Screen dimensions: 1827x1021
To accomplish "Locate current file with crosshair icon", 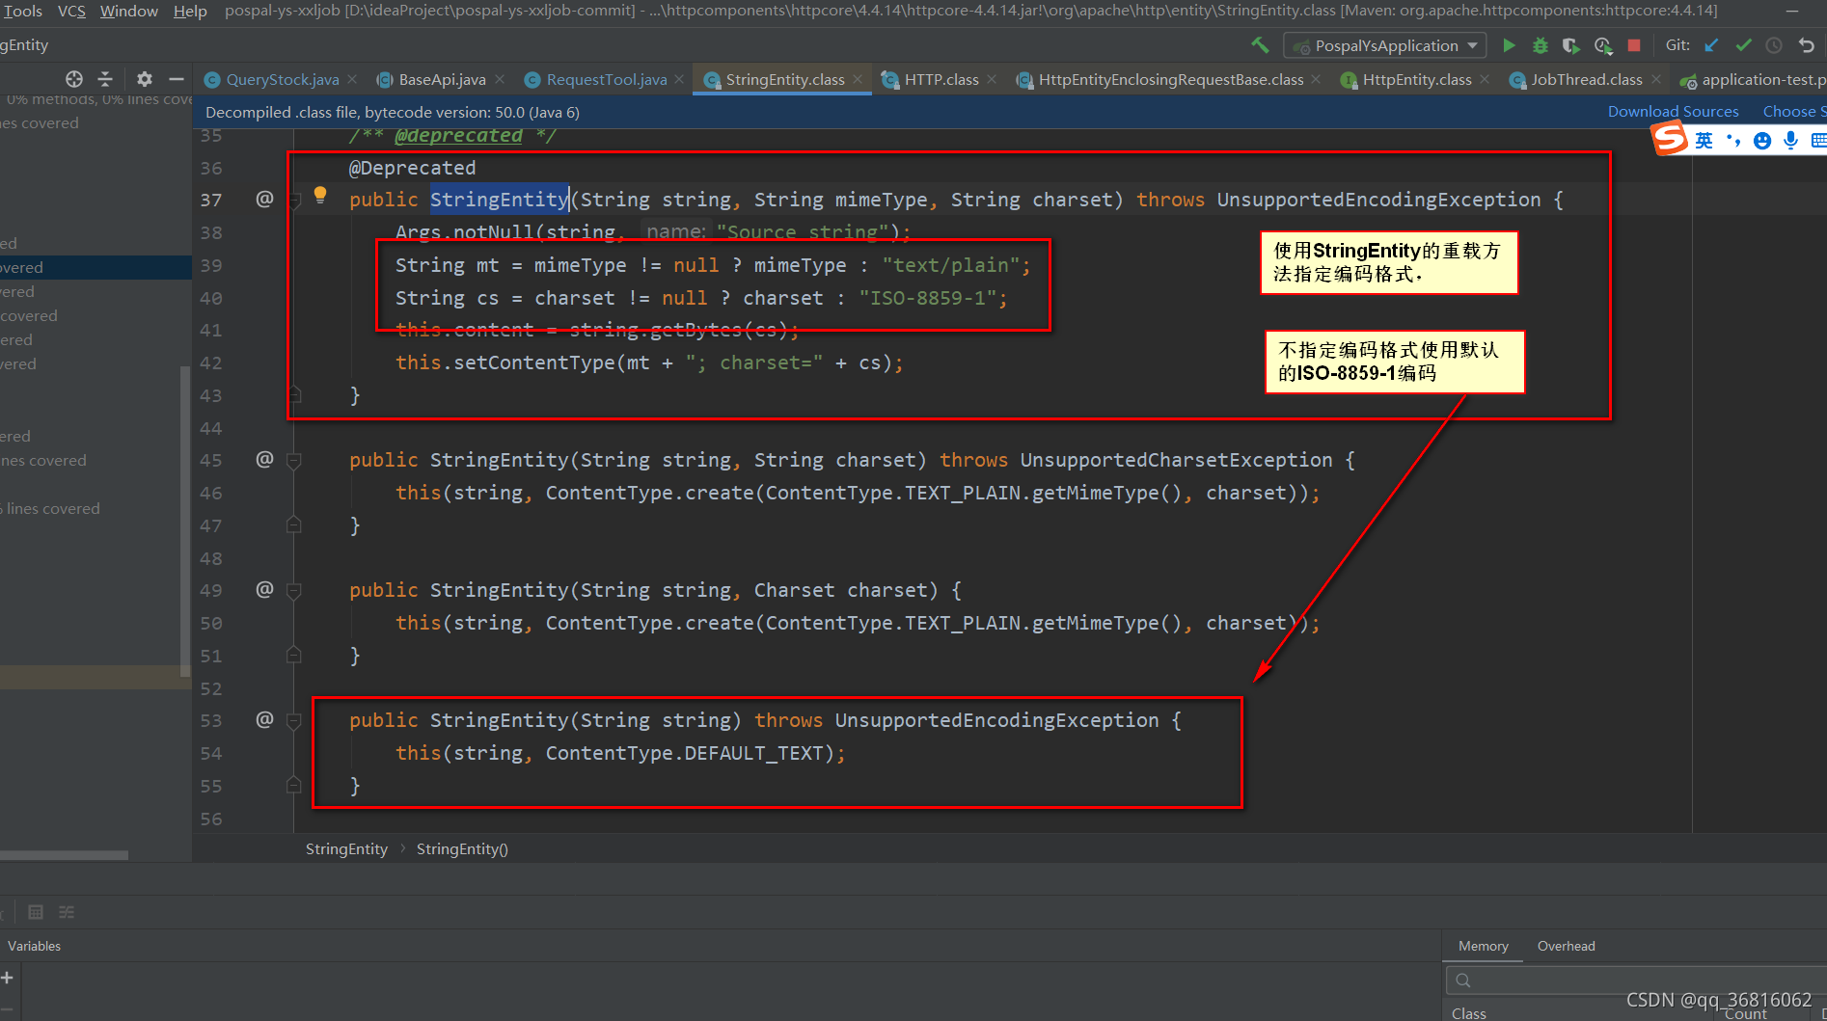I will tap(74, 79).
